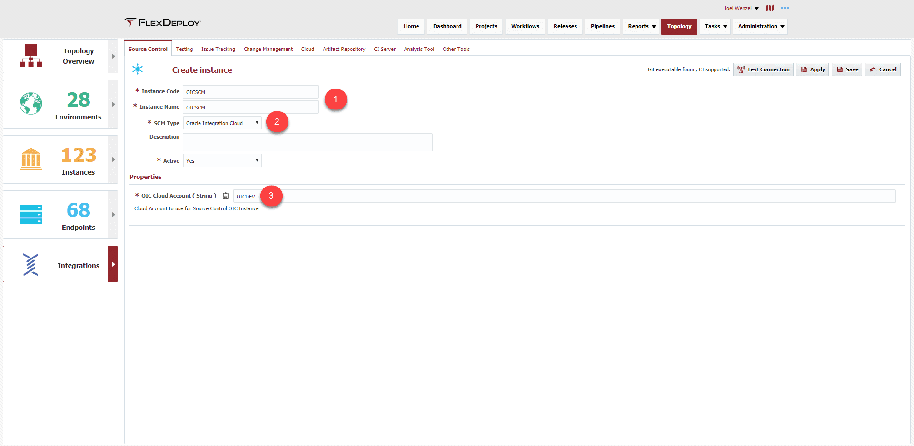This screenshot has width=914, height=446.
Task: Open the Joel Wenzel user menu
Action: tap(741, 8)
